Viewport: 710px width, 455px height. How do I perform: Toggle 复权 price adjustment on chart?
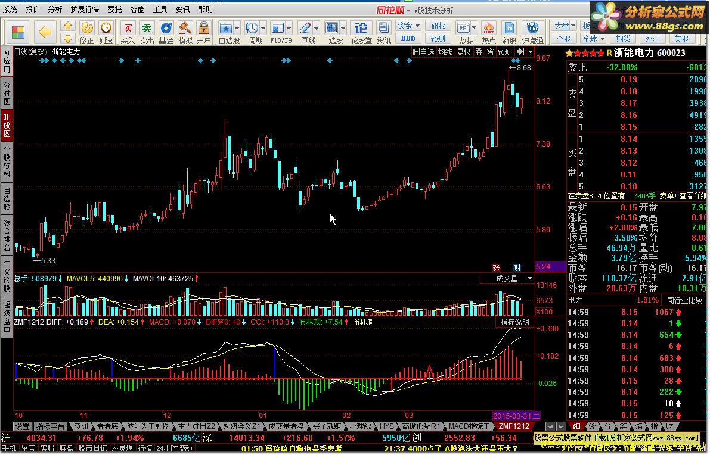[463, 52]
